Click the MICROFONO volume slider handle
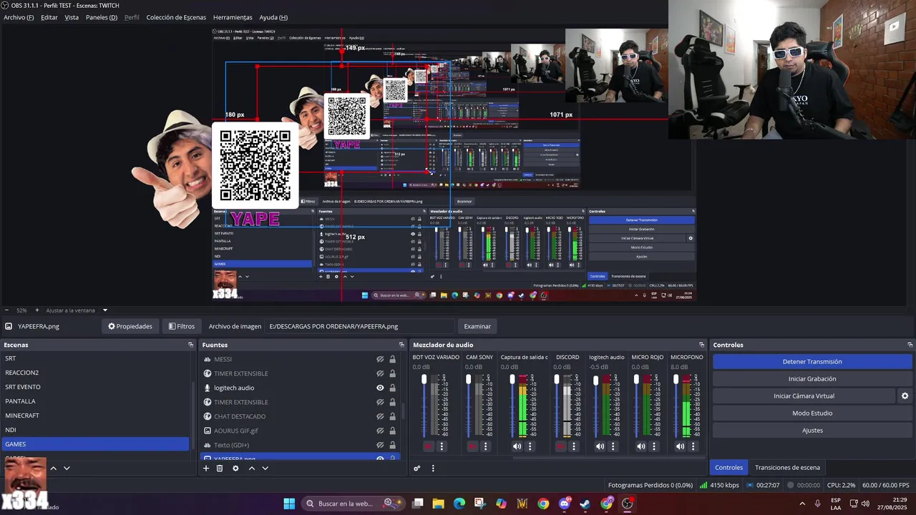This screenshot has height=515, width=916. [x=676, y=378]
